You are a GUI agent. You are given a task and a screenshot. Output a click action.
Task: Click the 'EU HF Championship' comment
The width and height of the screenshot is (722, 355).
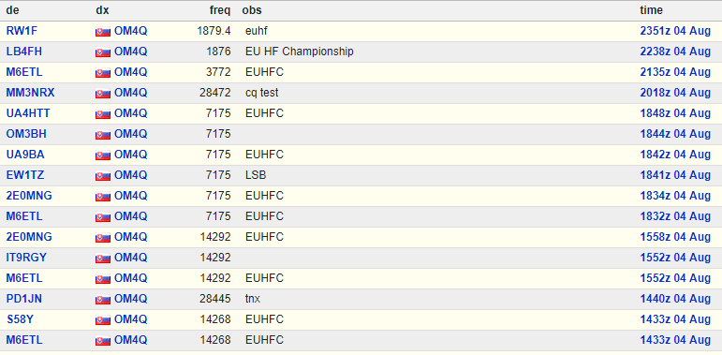300,52
